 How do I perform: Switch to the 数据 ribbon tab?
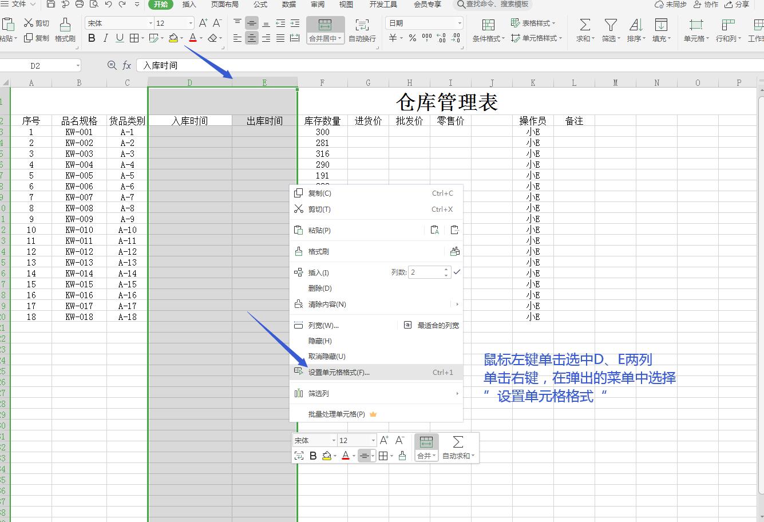[x=289, y=5]
